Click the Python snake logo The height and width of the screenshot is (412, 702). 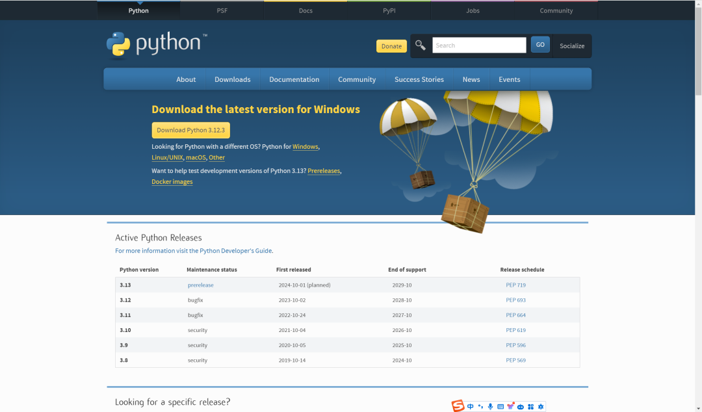pyautogui.click(x=118, y=45)
